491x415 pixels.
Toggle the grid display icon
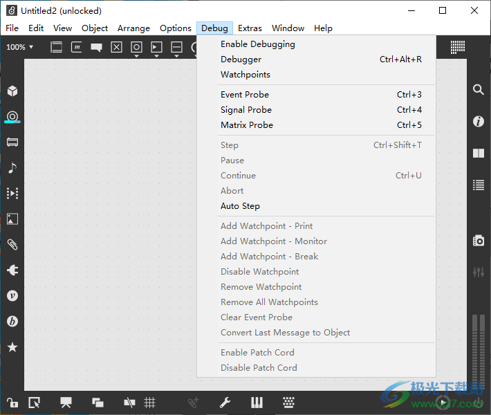coord(149,403)
